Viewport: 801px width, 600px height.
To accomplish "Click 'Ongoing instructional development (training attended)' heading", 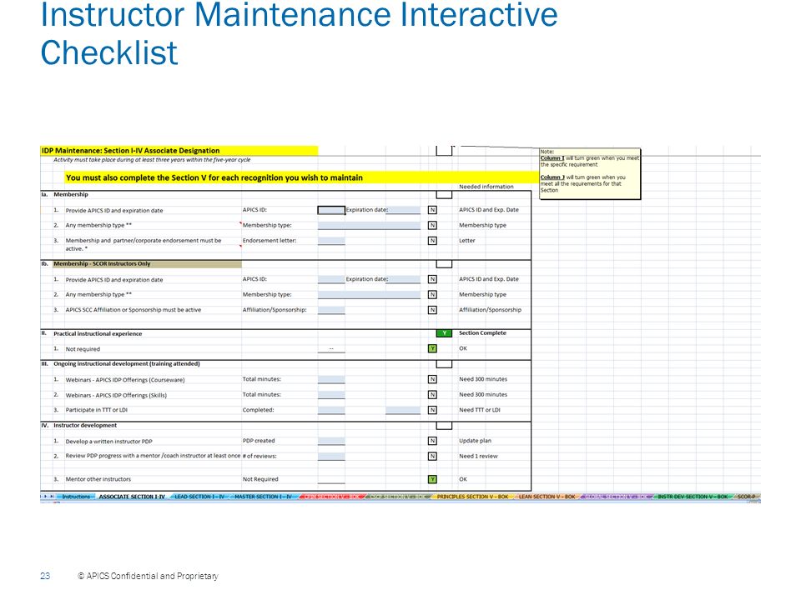I will pos(127,364).
